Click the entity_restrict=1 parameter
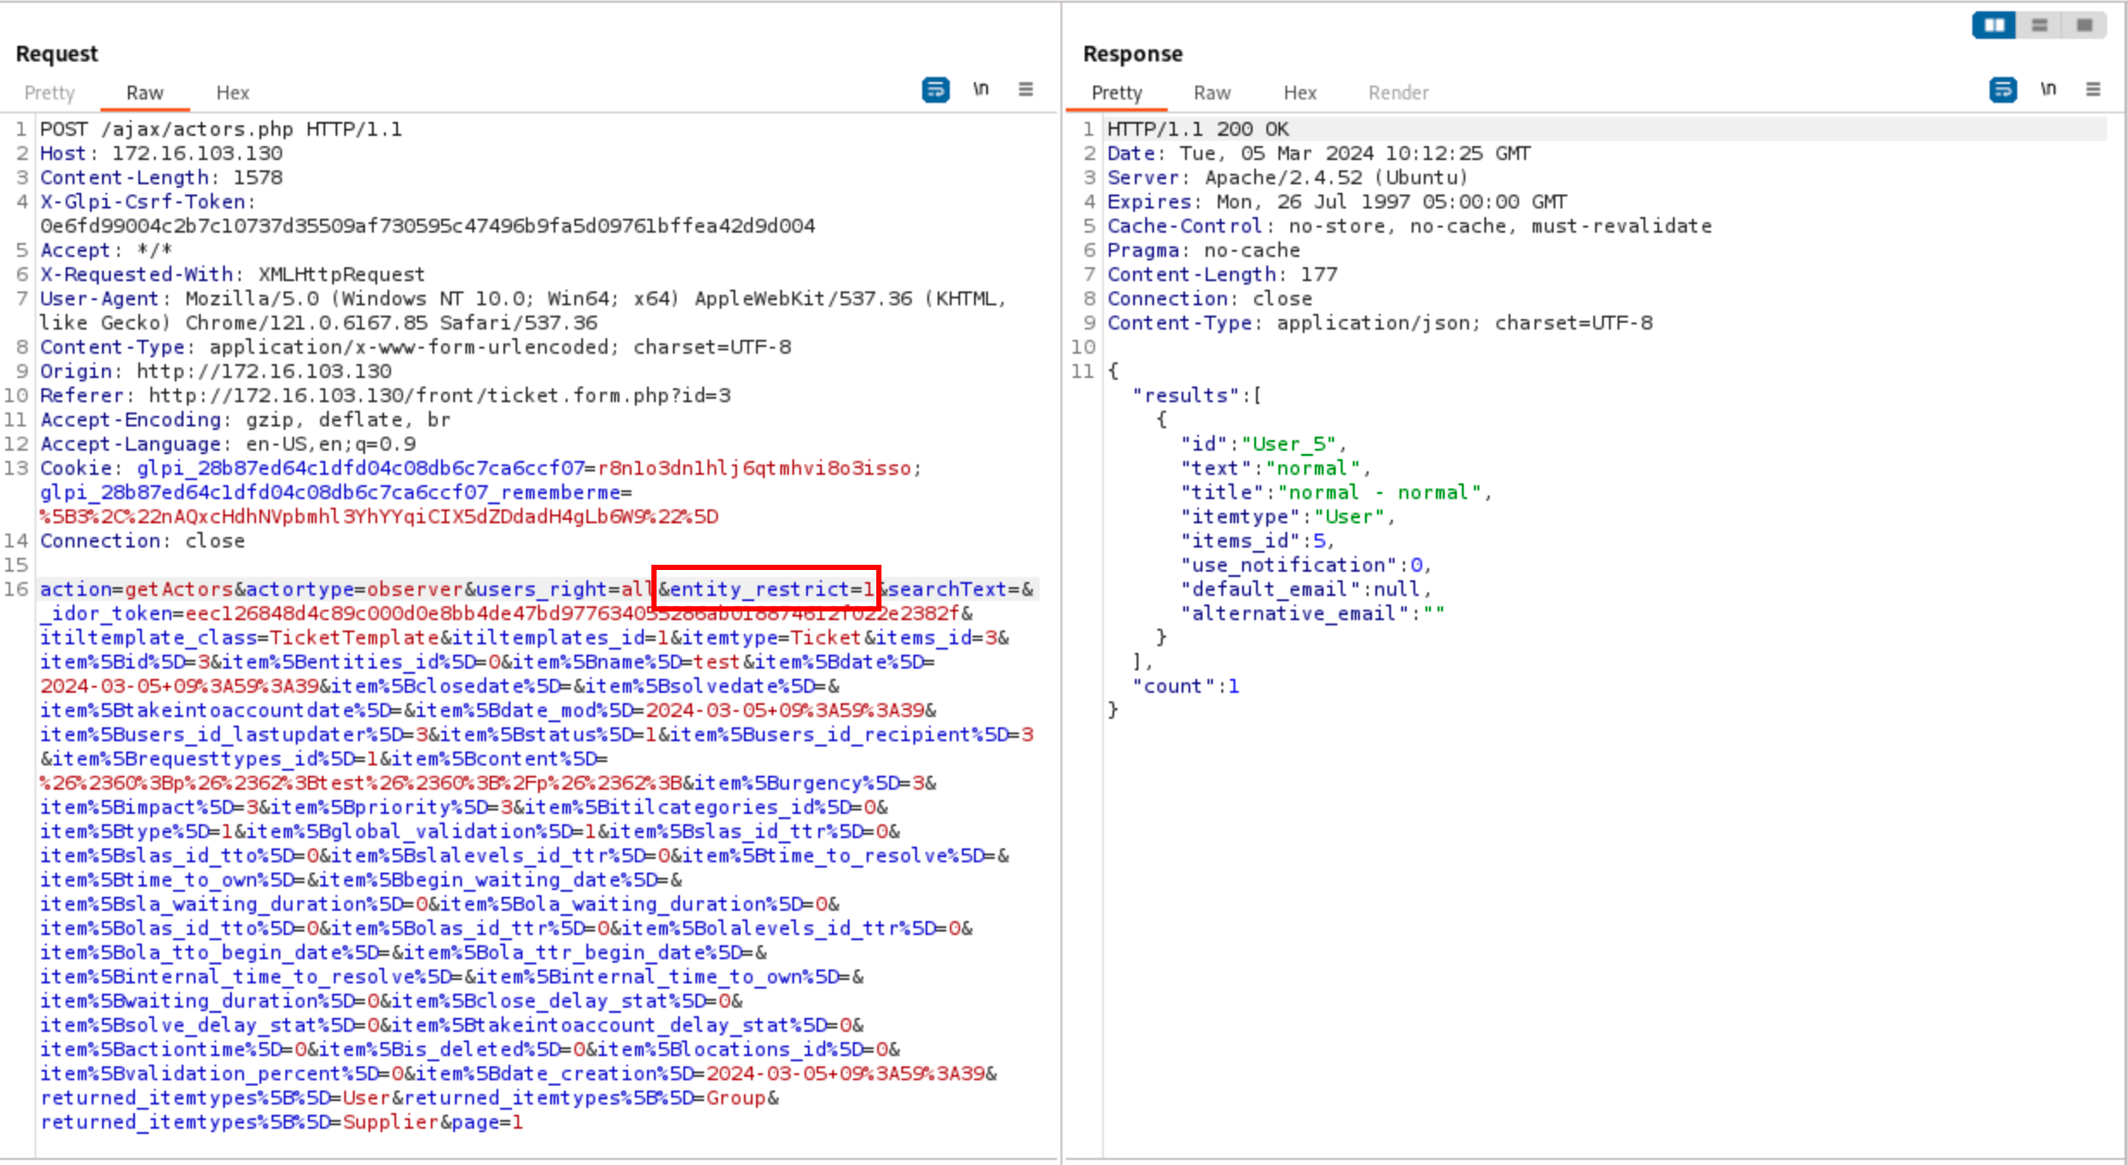Screen dimensions: 2128x1165 pos(772,589)
